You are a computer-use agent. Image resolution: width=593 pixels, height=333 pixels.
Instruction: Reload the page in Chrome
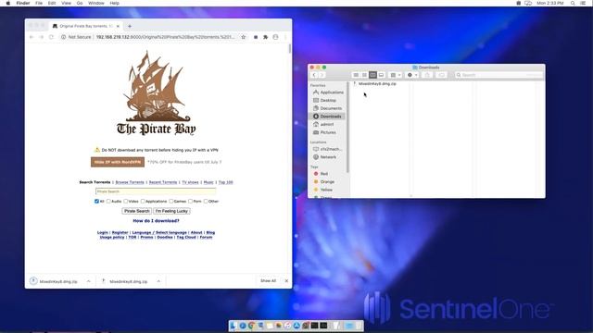click(52, 37)
